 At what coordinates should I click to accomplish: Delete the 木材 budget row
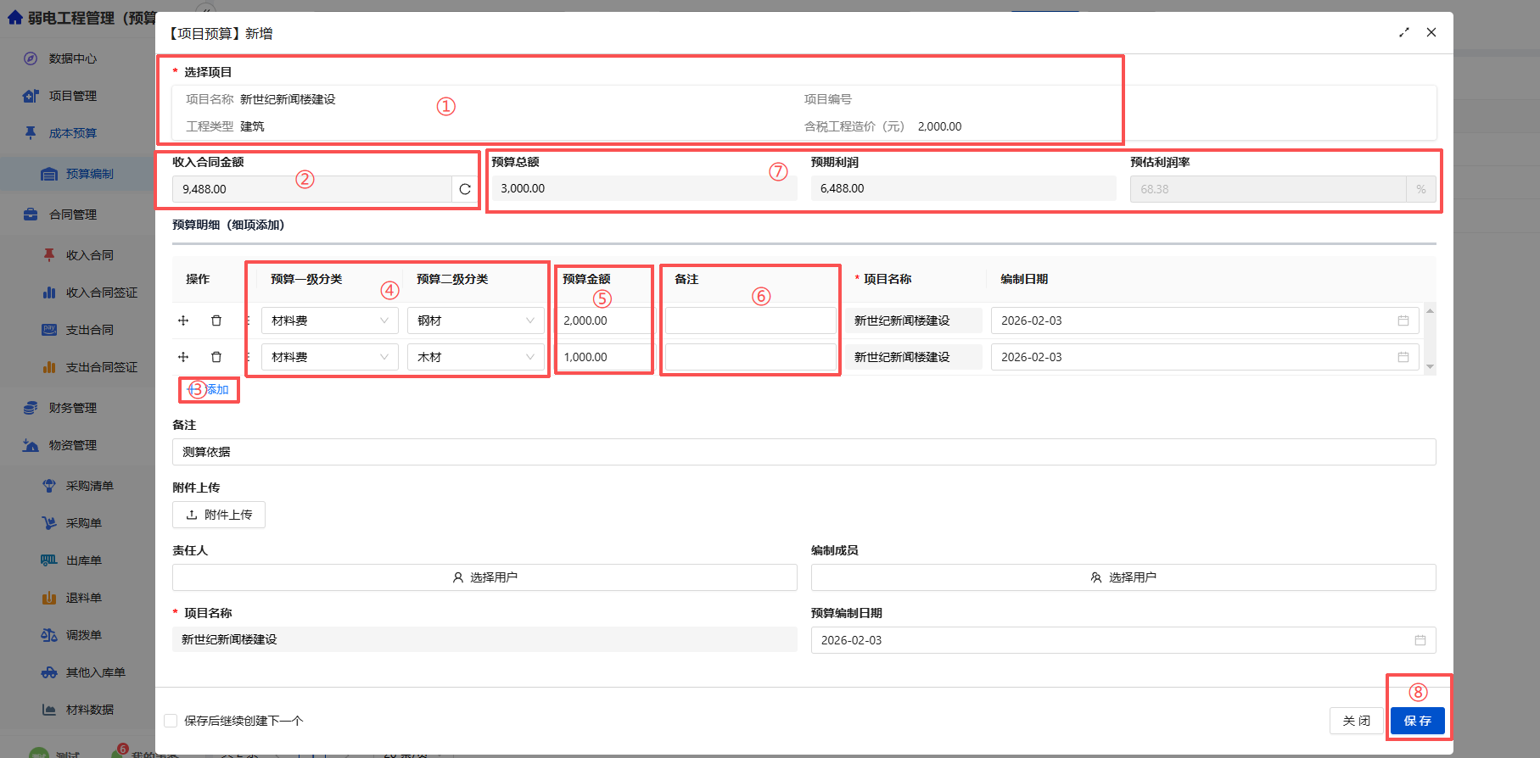tap(216, 357)
